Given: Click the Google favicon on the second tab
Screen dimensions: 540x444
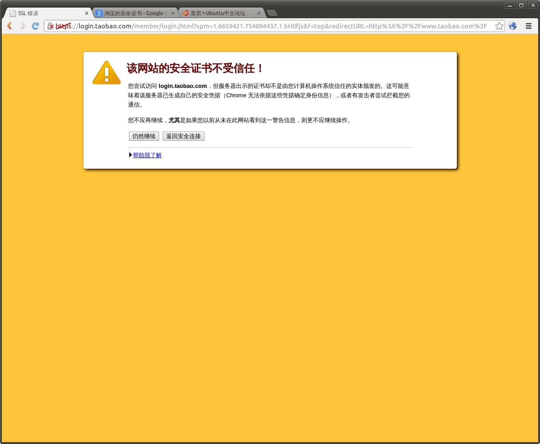Looking at the screenshot, I should (99, 13).
